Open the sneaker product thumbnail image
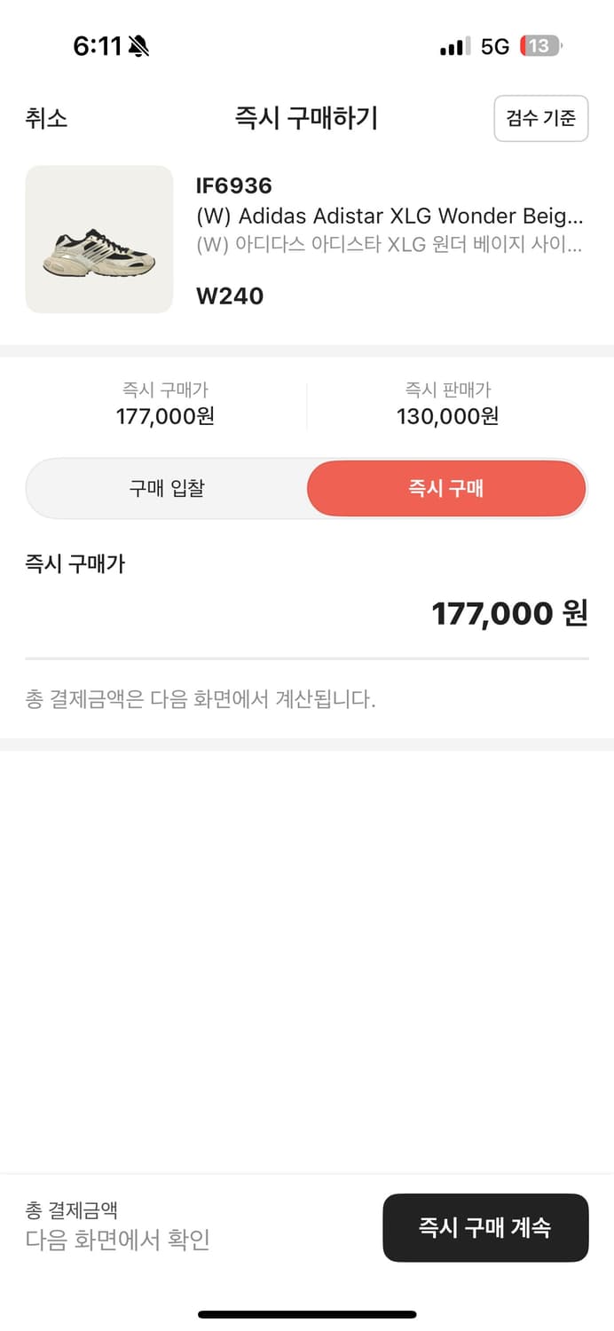This screenshot has height=1331, width=614. (x=98, y=239)
